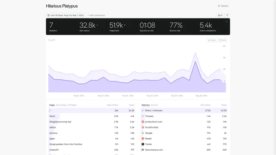The width and height of the screenshot is (276, 155).
Task: Sort referrers by Site visitors column
Action: click(x=205, y=105)
